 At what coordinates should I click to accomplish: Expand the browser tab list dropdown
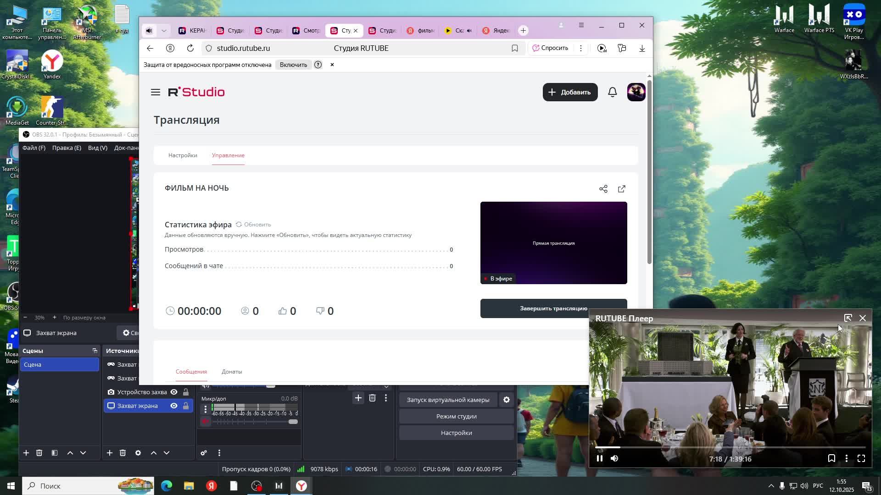[x=164, y=31]
